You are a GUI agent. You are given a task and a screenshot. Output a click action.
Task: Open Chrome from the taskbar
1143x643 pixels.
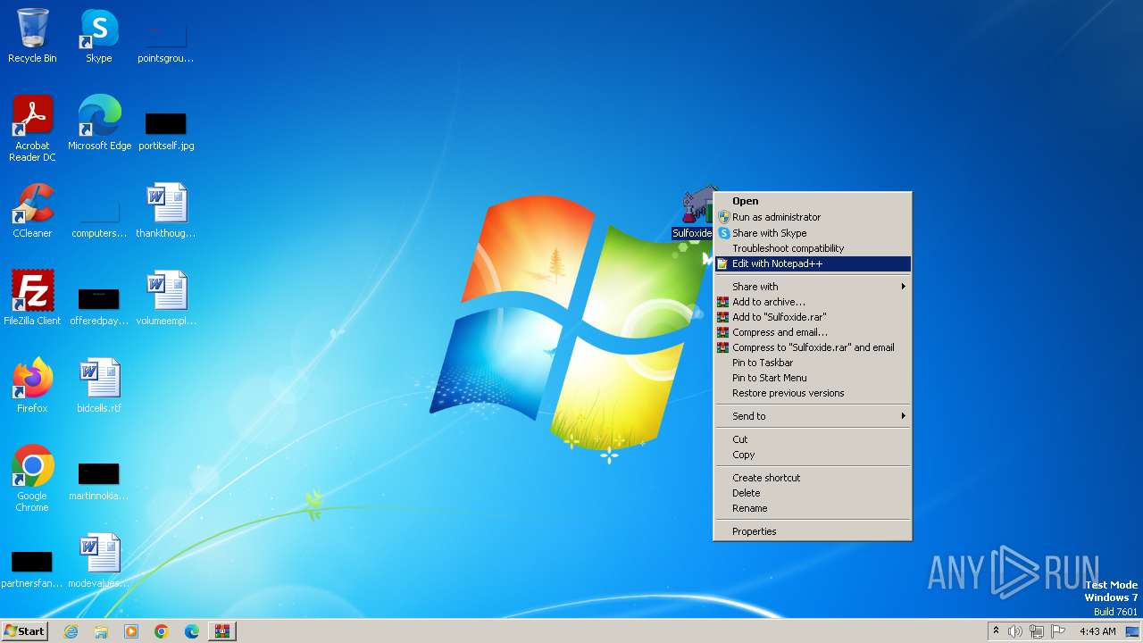(162, 631)
